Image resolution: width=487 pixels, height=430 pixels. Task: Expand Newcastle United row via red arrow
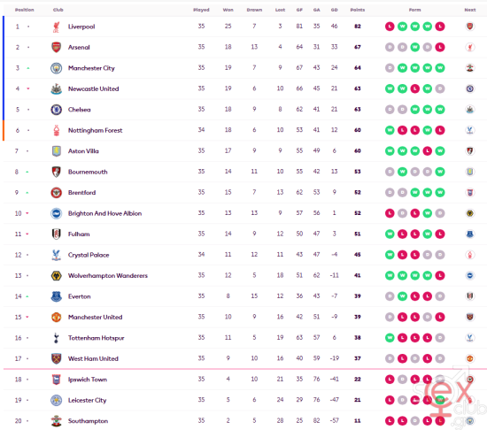pos(28,88)
